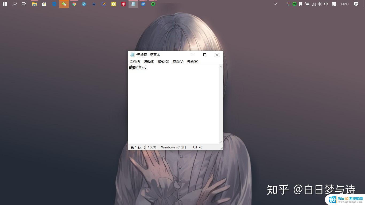Click Notepad scrollbar up arrow

pos(221,67)
